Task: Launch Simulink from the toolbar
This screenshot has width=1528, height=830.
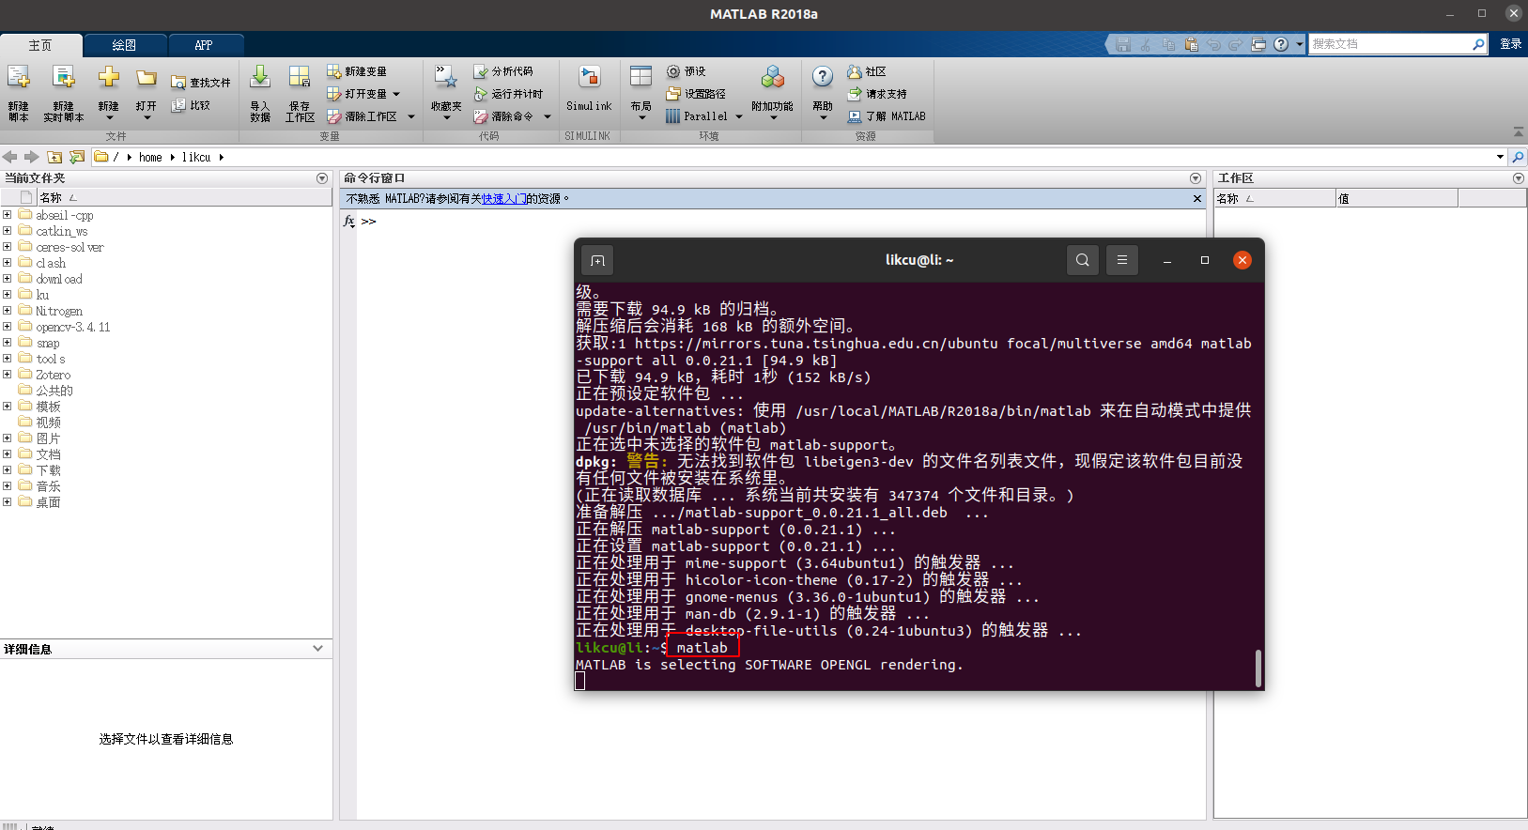Action: click(x=589, y=89)
